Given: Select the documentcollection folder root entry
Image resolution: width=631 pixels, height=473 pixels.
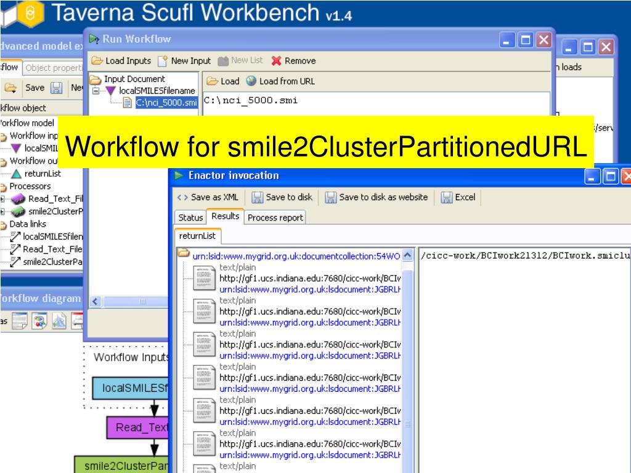Looking at the screenshot, I should pos(290,256).
